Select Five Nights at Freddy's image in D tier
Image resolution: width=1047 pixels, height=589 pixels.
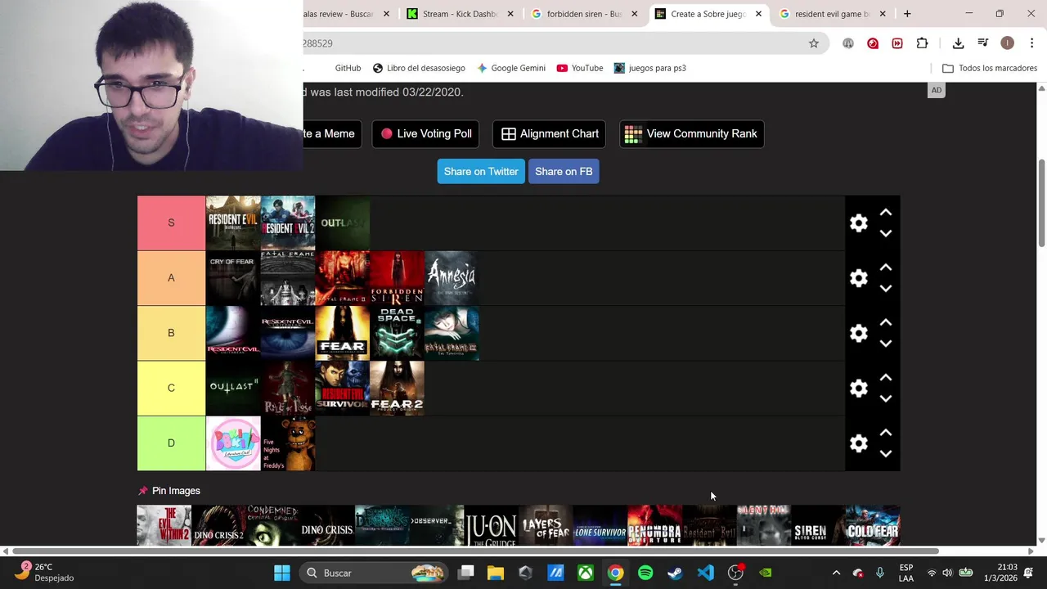288,443
